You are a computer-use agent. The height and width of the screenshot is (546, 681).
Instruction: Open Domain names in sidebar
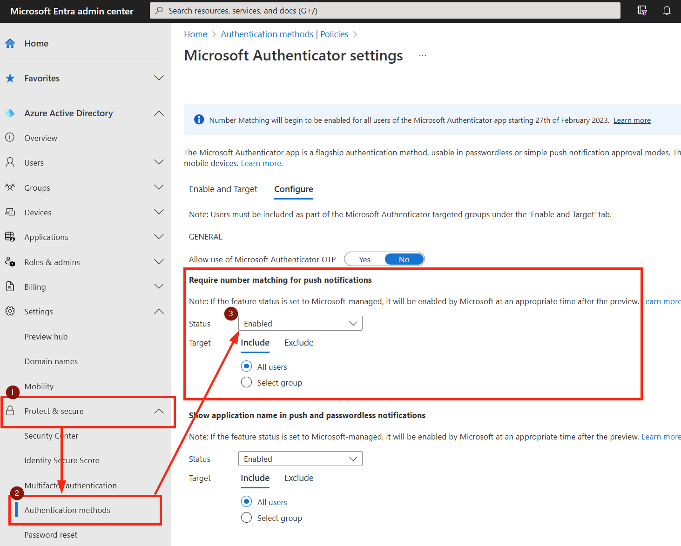(x=51, y=361)
